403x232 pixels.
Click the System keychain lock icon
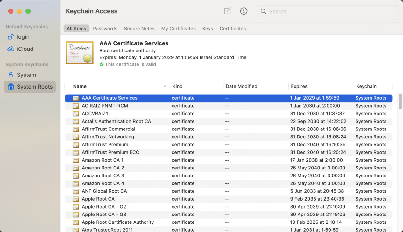click(11, 75)
